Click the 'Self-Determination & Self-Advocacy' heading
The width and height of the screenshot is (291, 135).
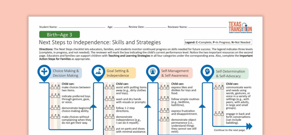coord(230,74)
